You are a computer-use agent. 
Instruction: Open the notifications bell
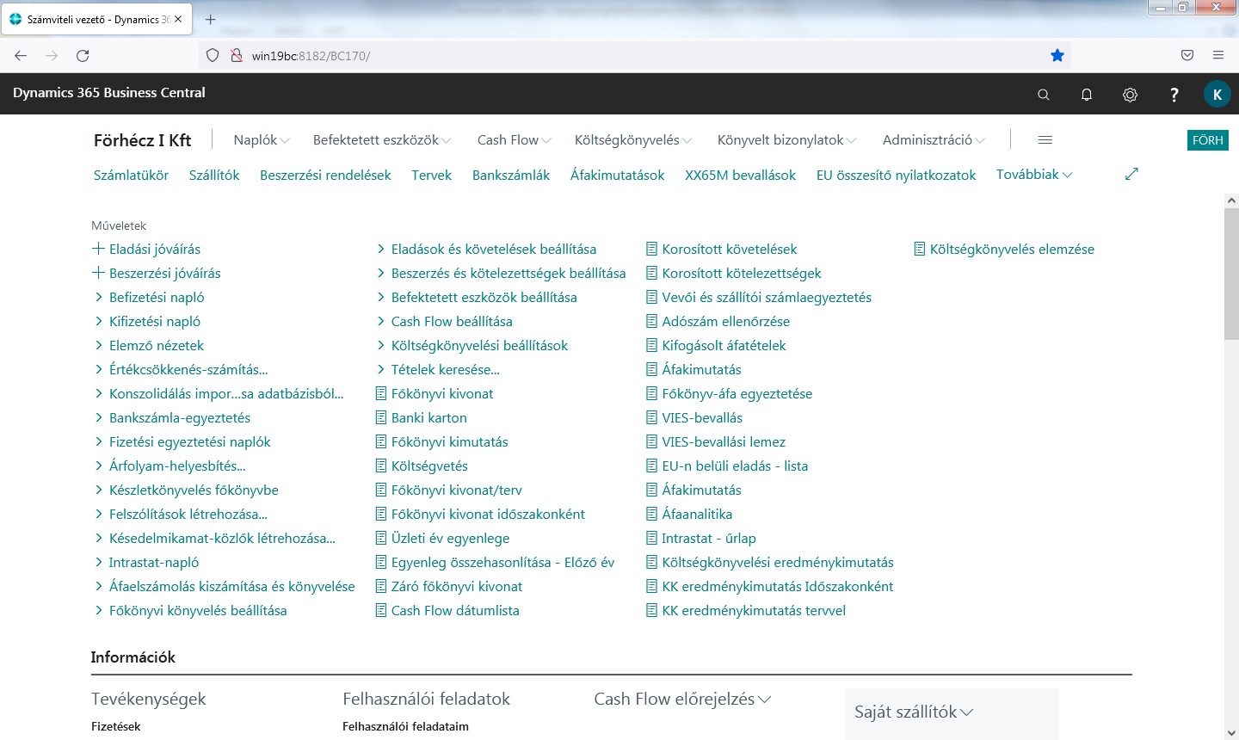(x=1087, y=95)
